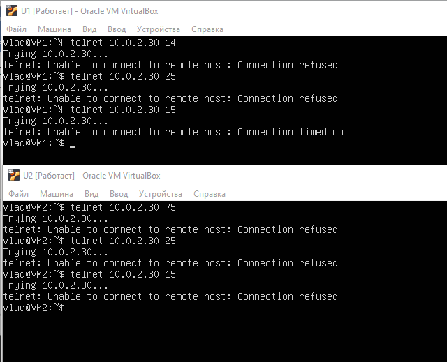
Task: Open the Справка menu in U2 window
Action: (210, 194)
